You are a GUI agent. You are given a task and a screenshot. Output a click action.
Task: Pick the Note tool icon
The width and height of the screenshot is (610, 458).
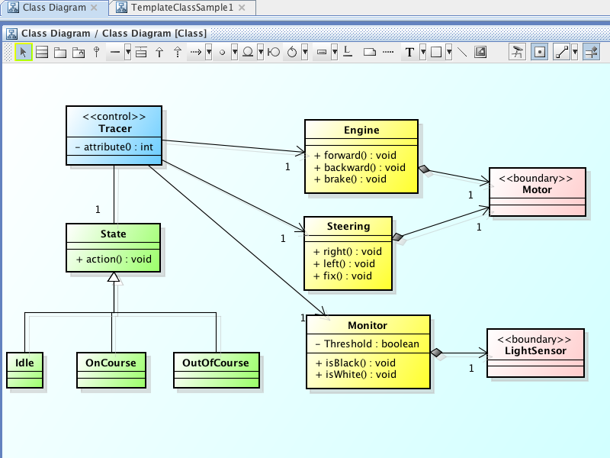[x=370, y=52]
